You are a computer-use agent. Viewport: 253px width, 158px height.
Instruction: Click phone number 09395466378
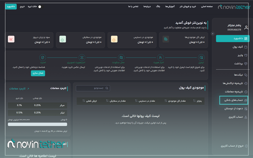click(234, 30)
